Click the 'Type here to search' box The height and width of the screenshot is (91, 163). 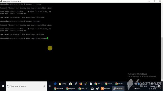tap(26, 86)
